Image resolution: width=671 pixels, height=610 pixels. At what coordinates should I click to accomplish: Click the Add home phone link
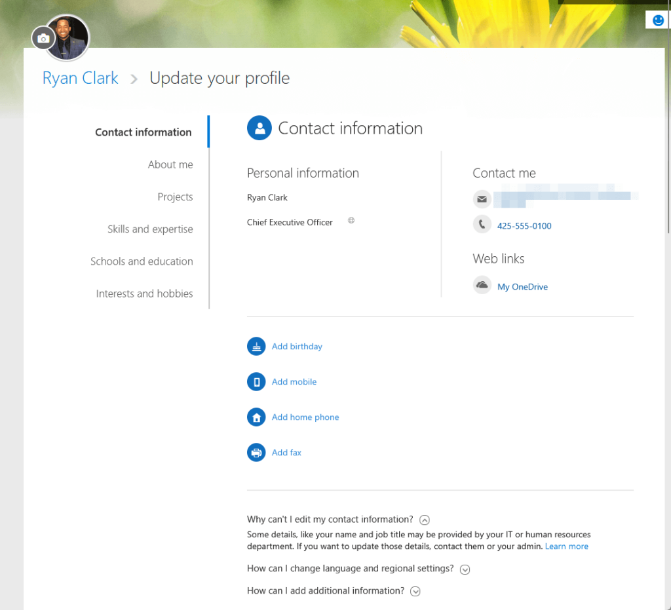pyautogui.click(x=305, y=417)
